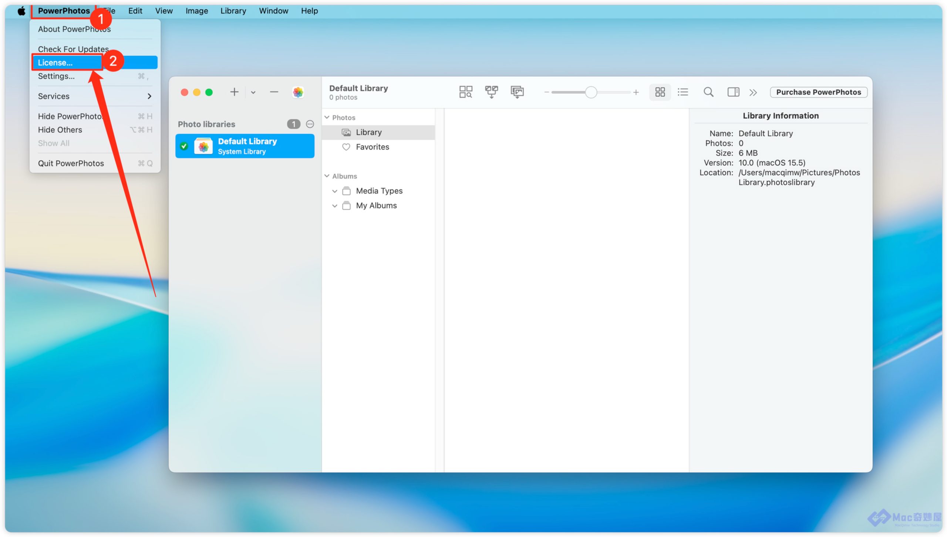Toggle the info sidebar panel

733,92
